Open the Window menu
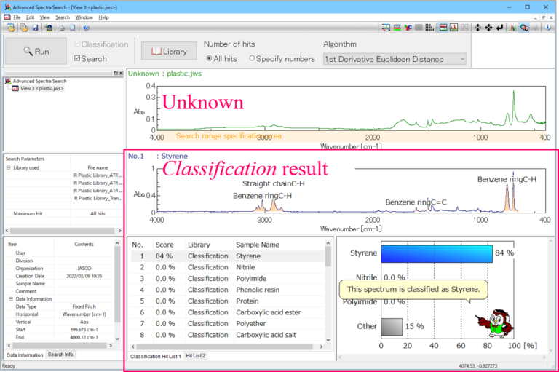 (x=84, y=17)
